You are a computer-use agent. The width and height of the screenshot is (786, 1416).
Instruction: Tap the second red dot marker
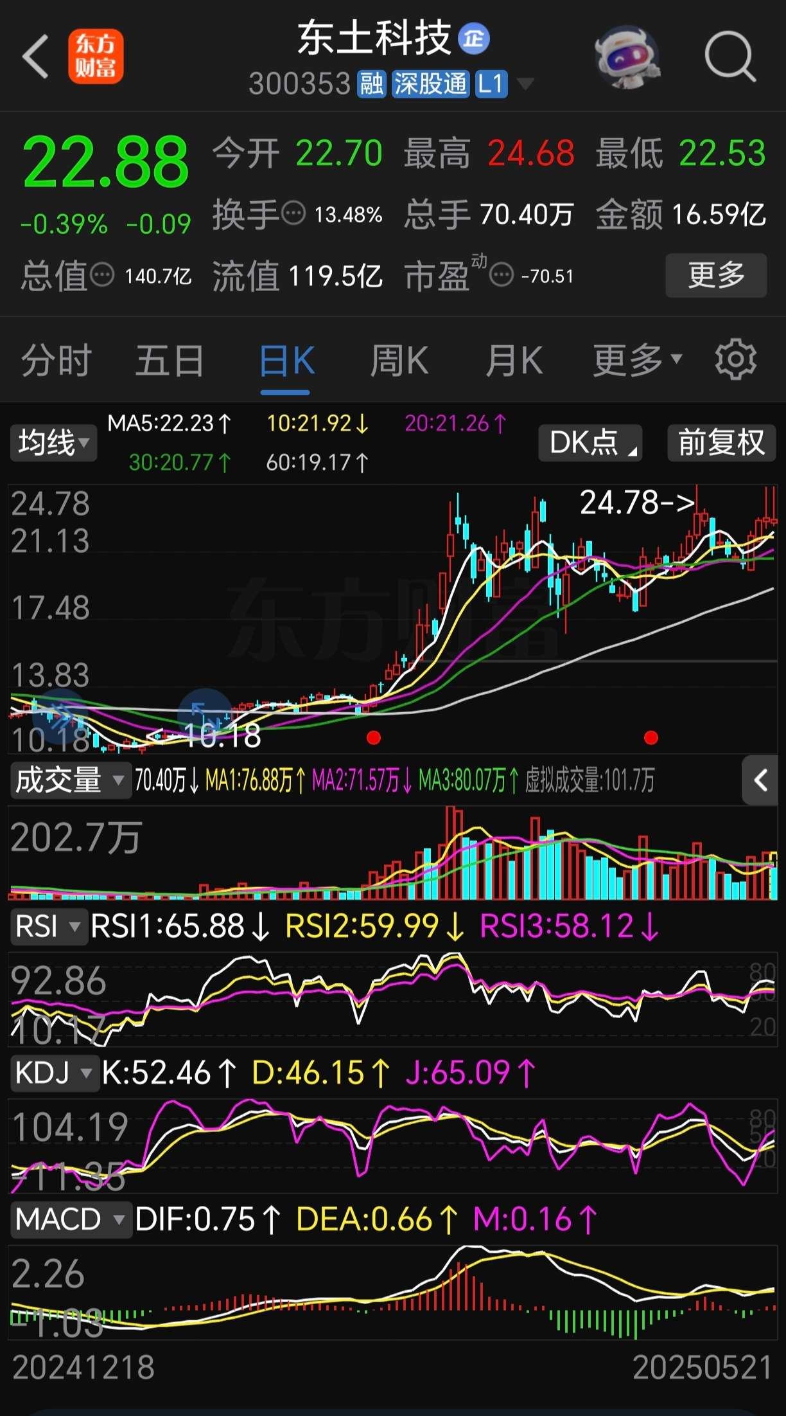(x=651, y=737)
